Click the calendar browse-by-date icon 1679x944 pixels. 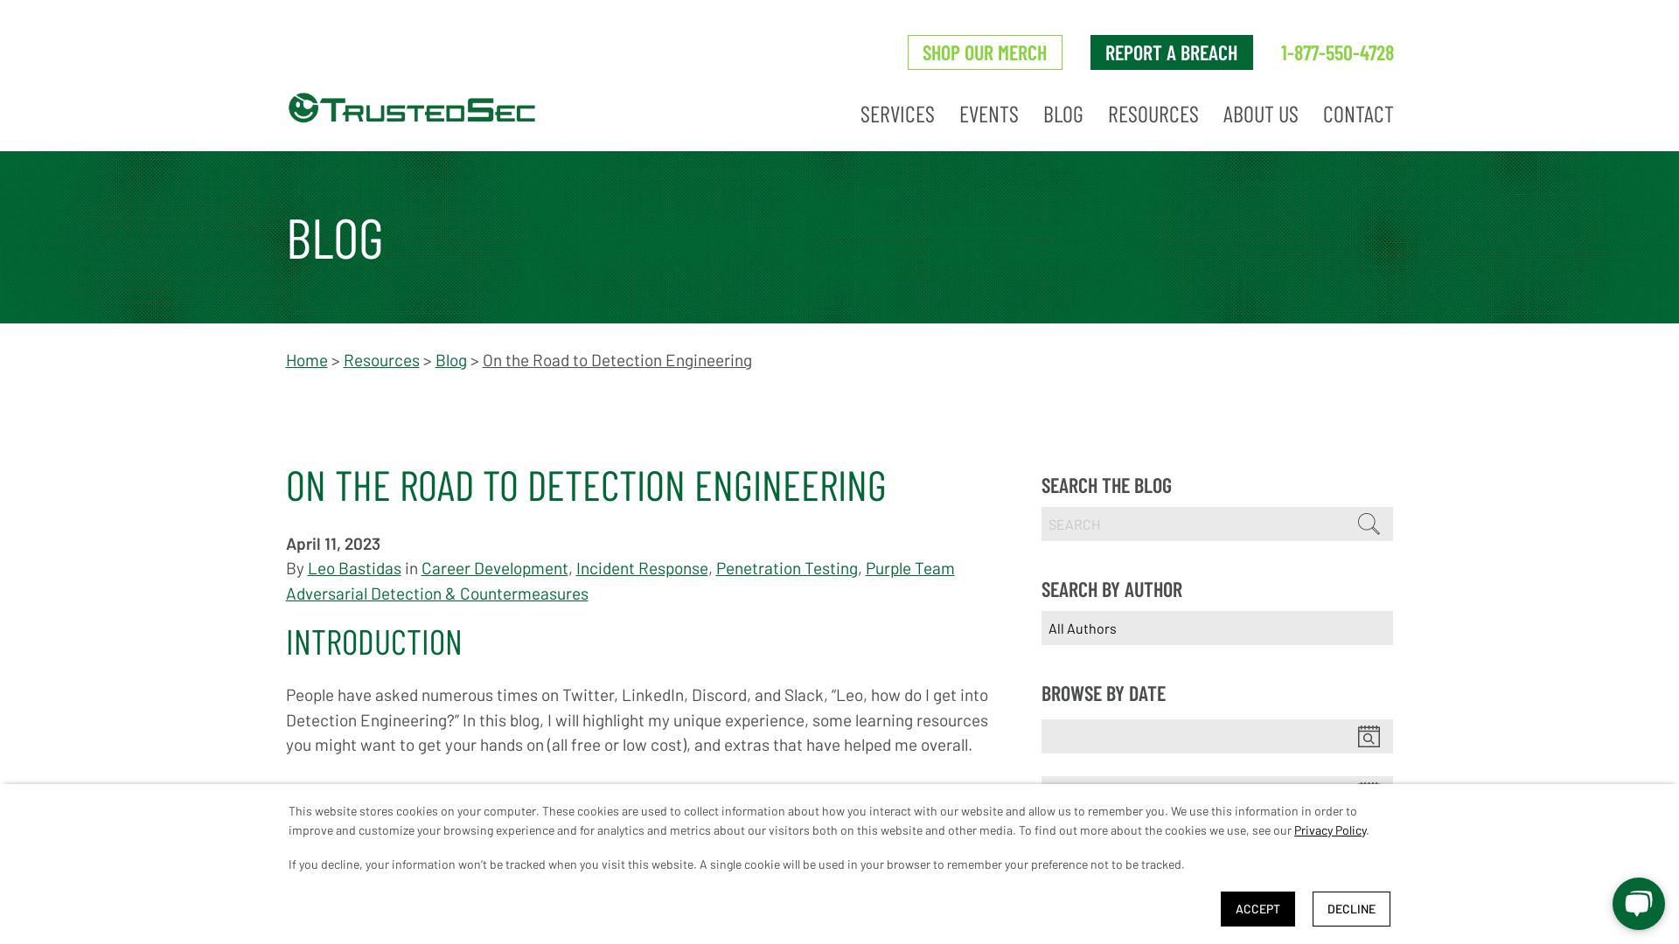[x=1369, y=737]
